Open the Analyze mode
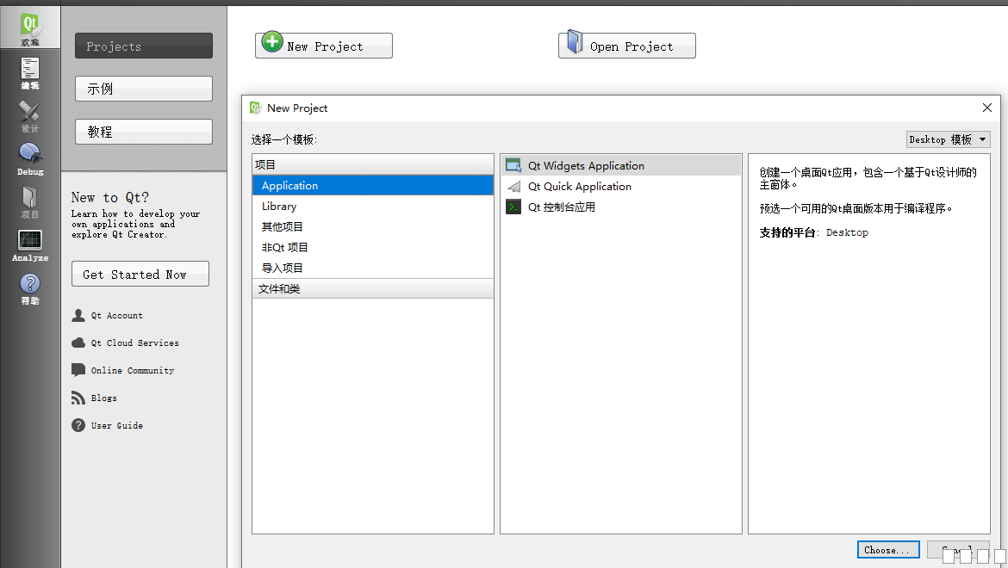This screenshot has height=568, width=1008. pos(30,245)
